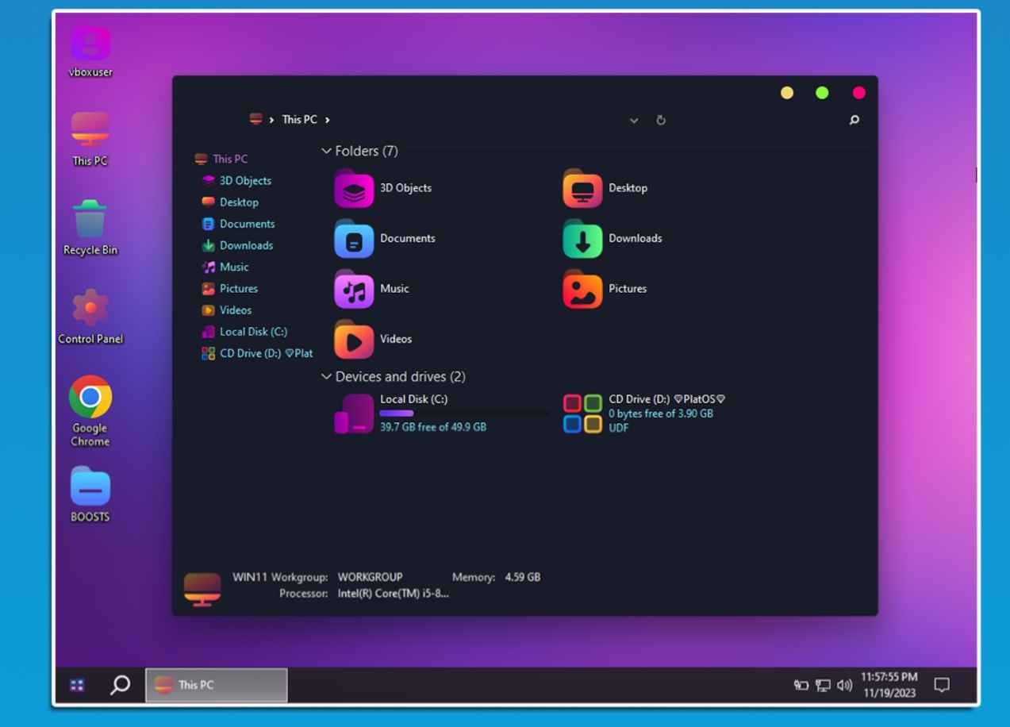Open the 3D Objects folder icon
This screenshot has height=727, width=1010.
point(354,189)
